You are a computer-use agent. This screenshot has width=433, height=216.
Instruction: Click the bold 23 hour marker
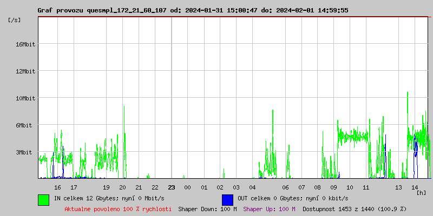pos(172,187)
